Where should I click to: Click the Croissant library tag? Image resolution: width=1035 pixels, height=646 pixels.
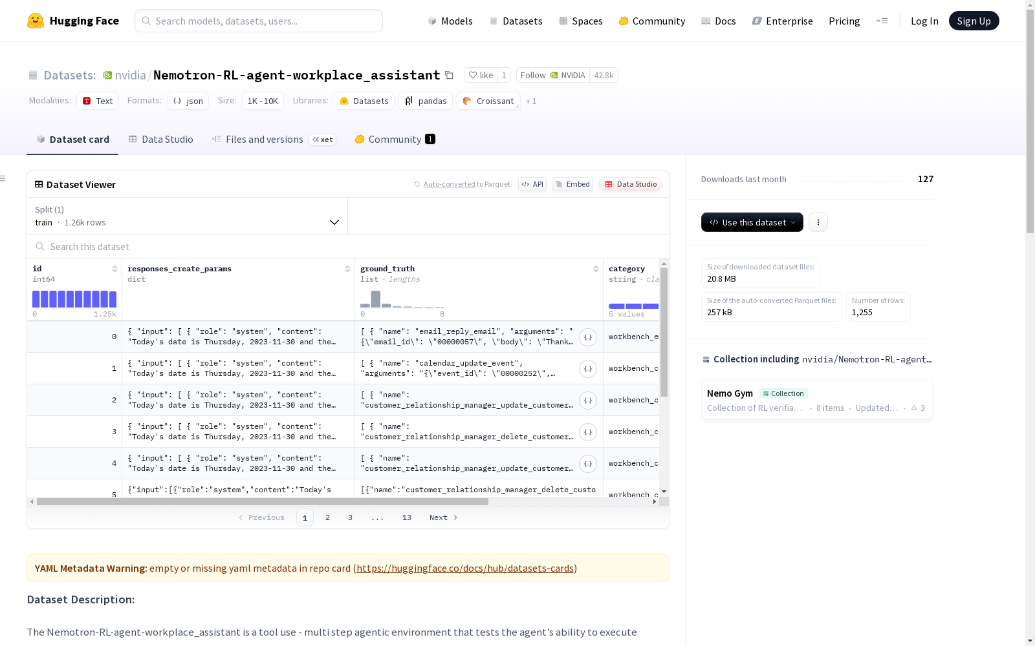(488, 101)
